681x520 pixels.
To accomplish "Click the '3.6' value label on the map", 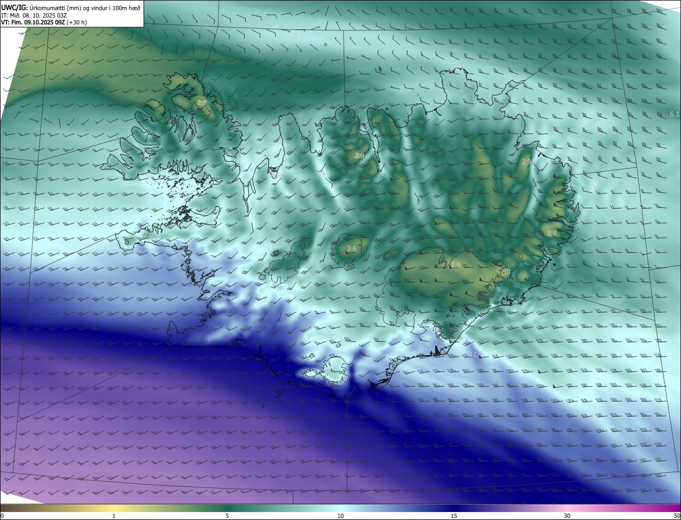I will 352,249.
